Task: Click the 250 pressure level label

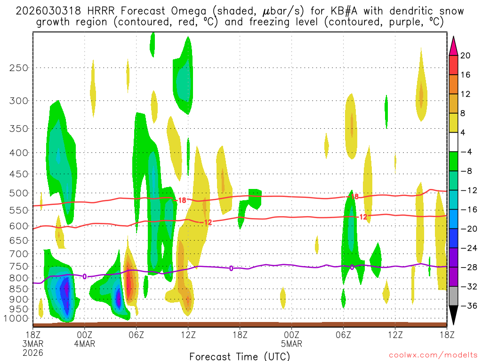Action: pos(19,68)
